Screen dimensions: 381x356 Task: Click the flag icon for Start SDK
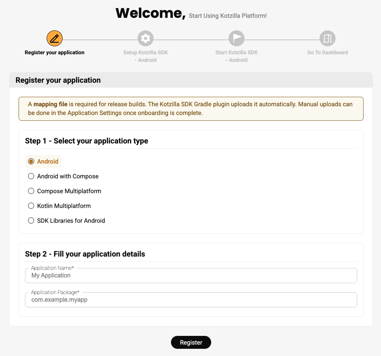point(237,38)
